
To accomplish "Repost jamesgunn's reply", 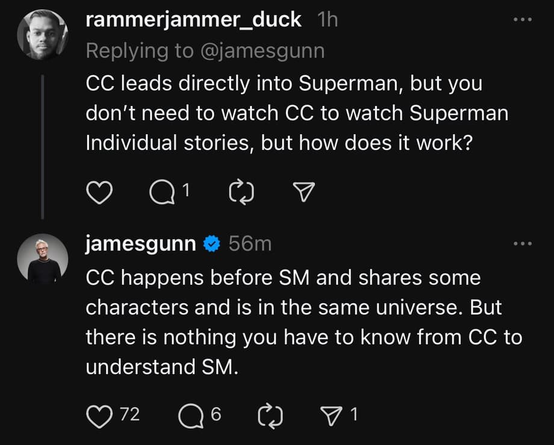I will click(269, 414).
